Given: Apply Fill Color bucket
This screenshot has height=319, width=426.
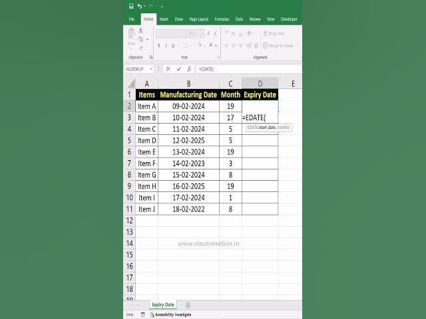Looking at the screenshot, I should point(200,45).
